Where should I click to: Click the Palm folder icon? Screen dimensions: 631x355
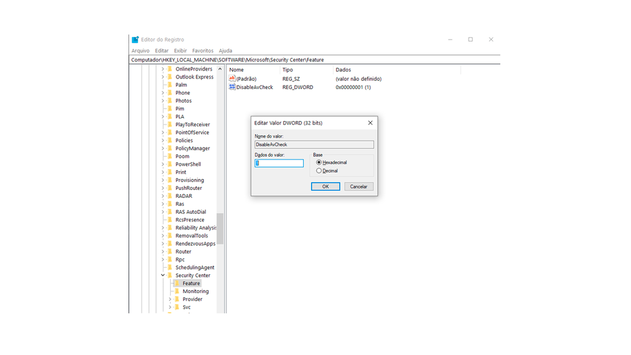pos(170,85)
